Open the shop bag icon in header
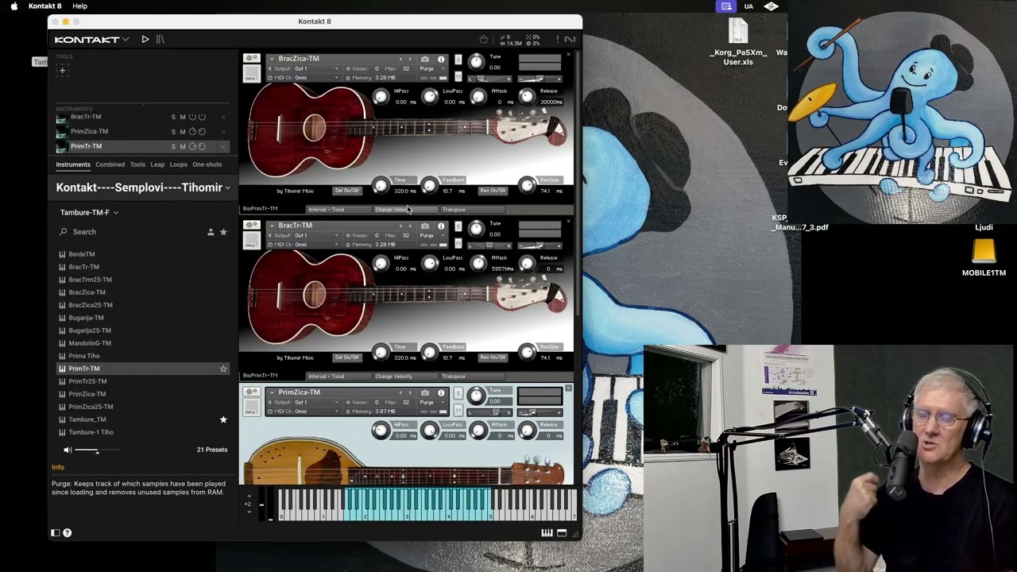Image resolution: width=1017 pixels, height=572 pixels. point(483,39)
